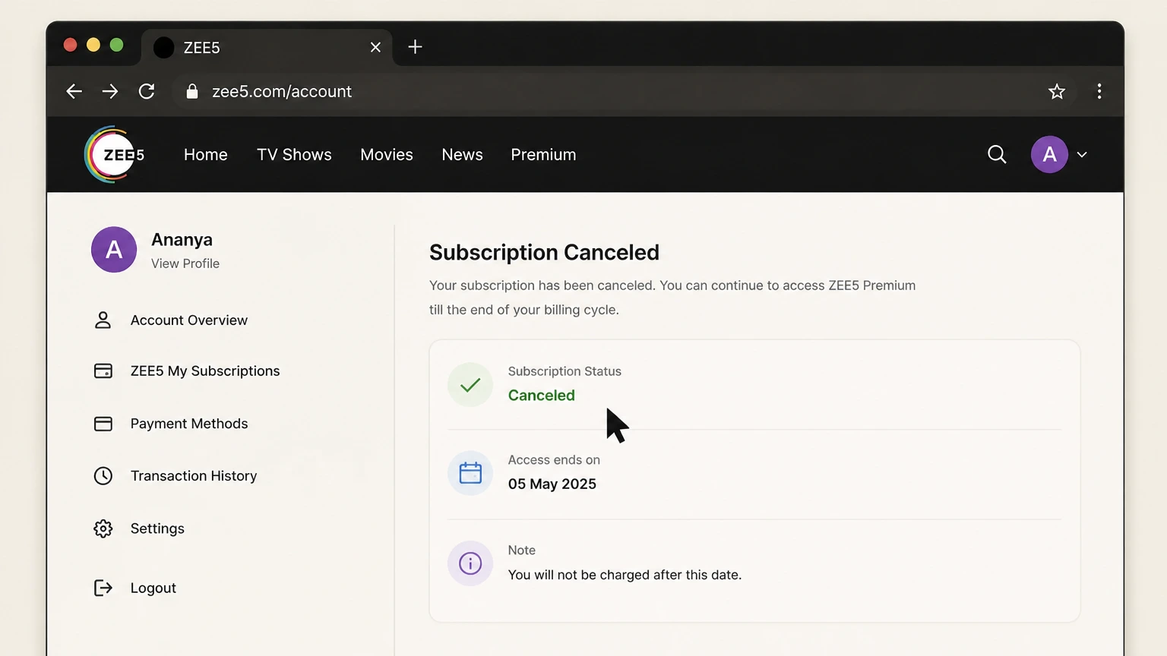Click the Ananya sidebar avatar
Image resolution: width=1167 pixels, height=656 pixels.
click(114, 249)
